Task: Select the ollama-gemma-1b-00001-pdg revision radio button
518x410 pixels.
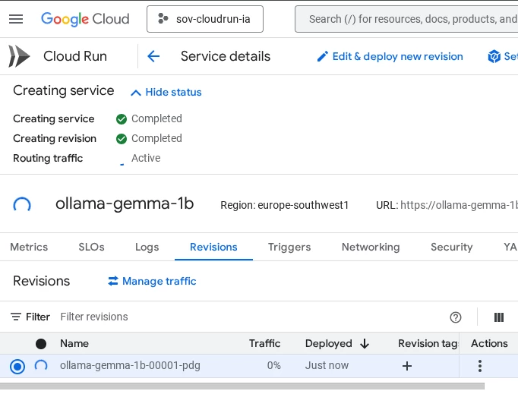Action: pos(17,367)
